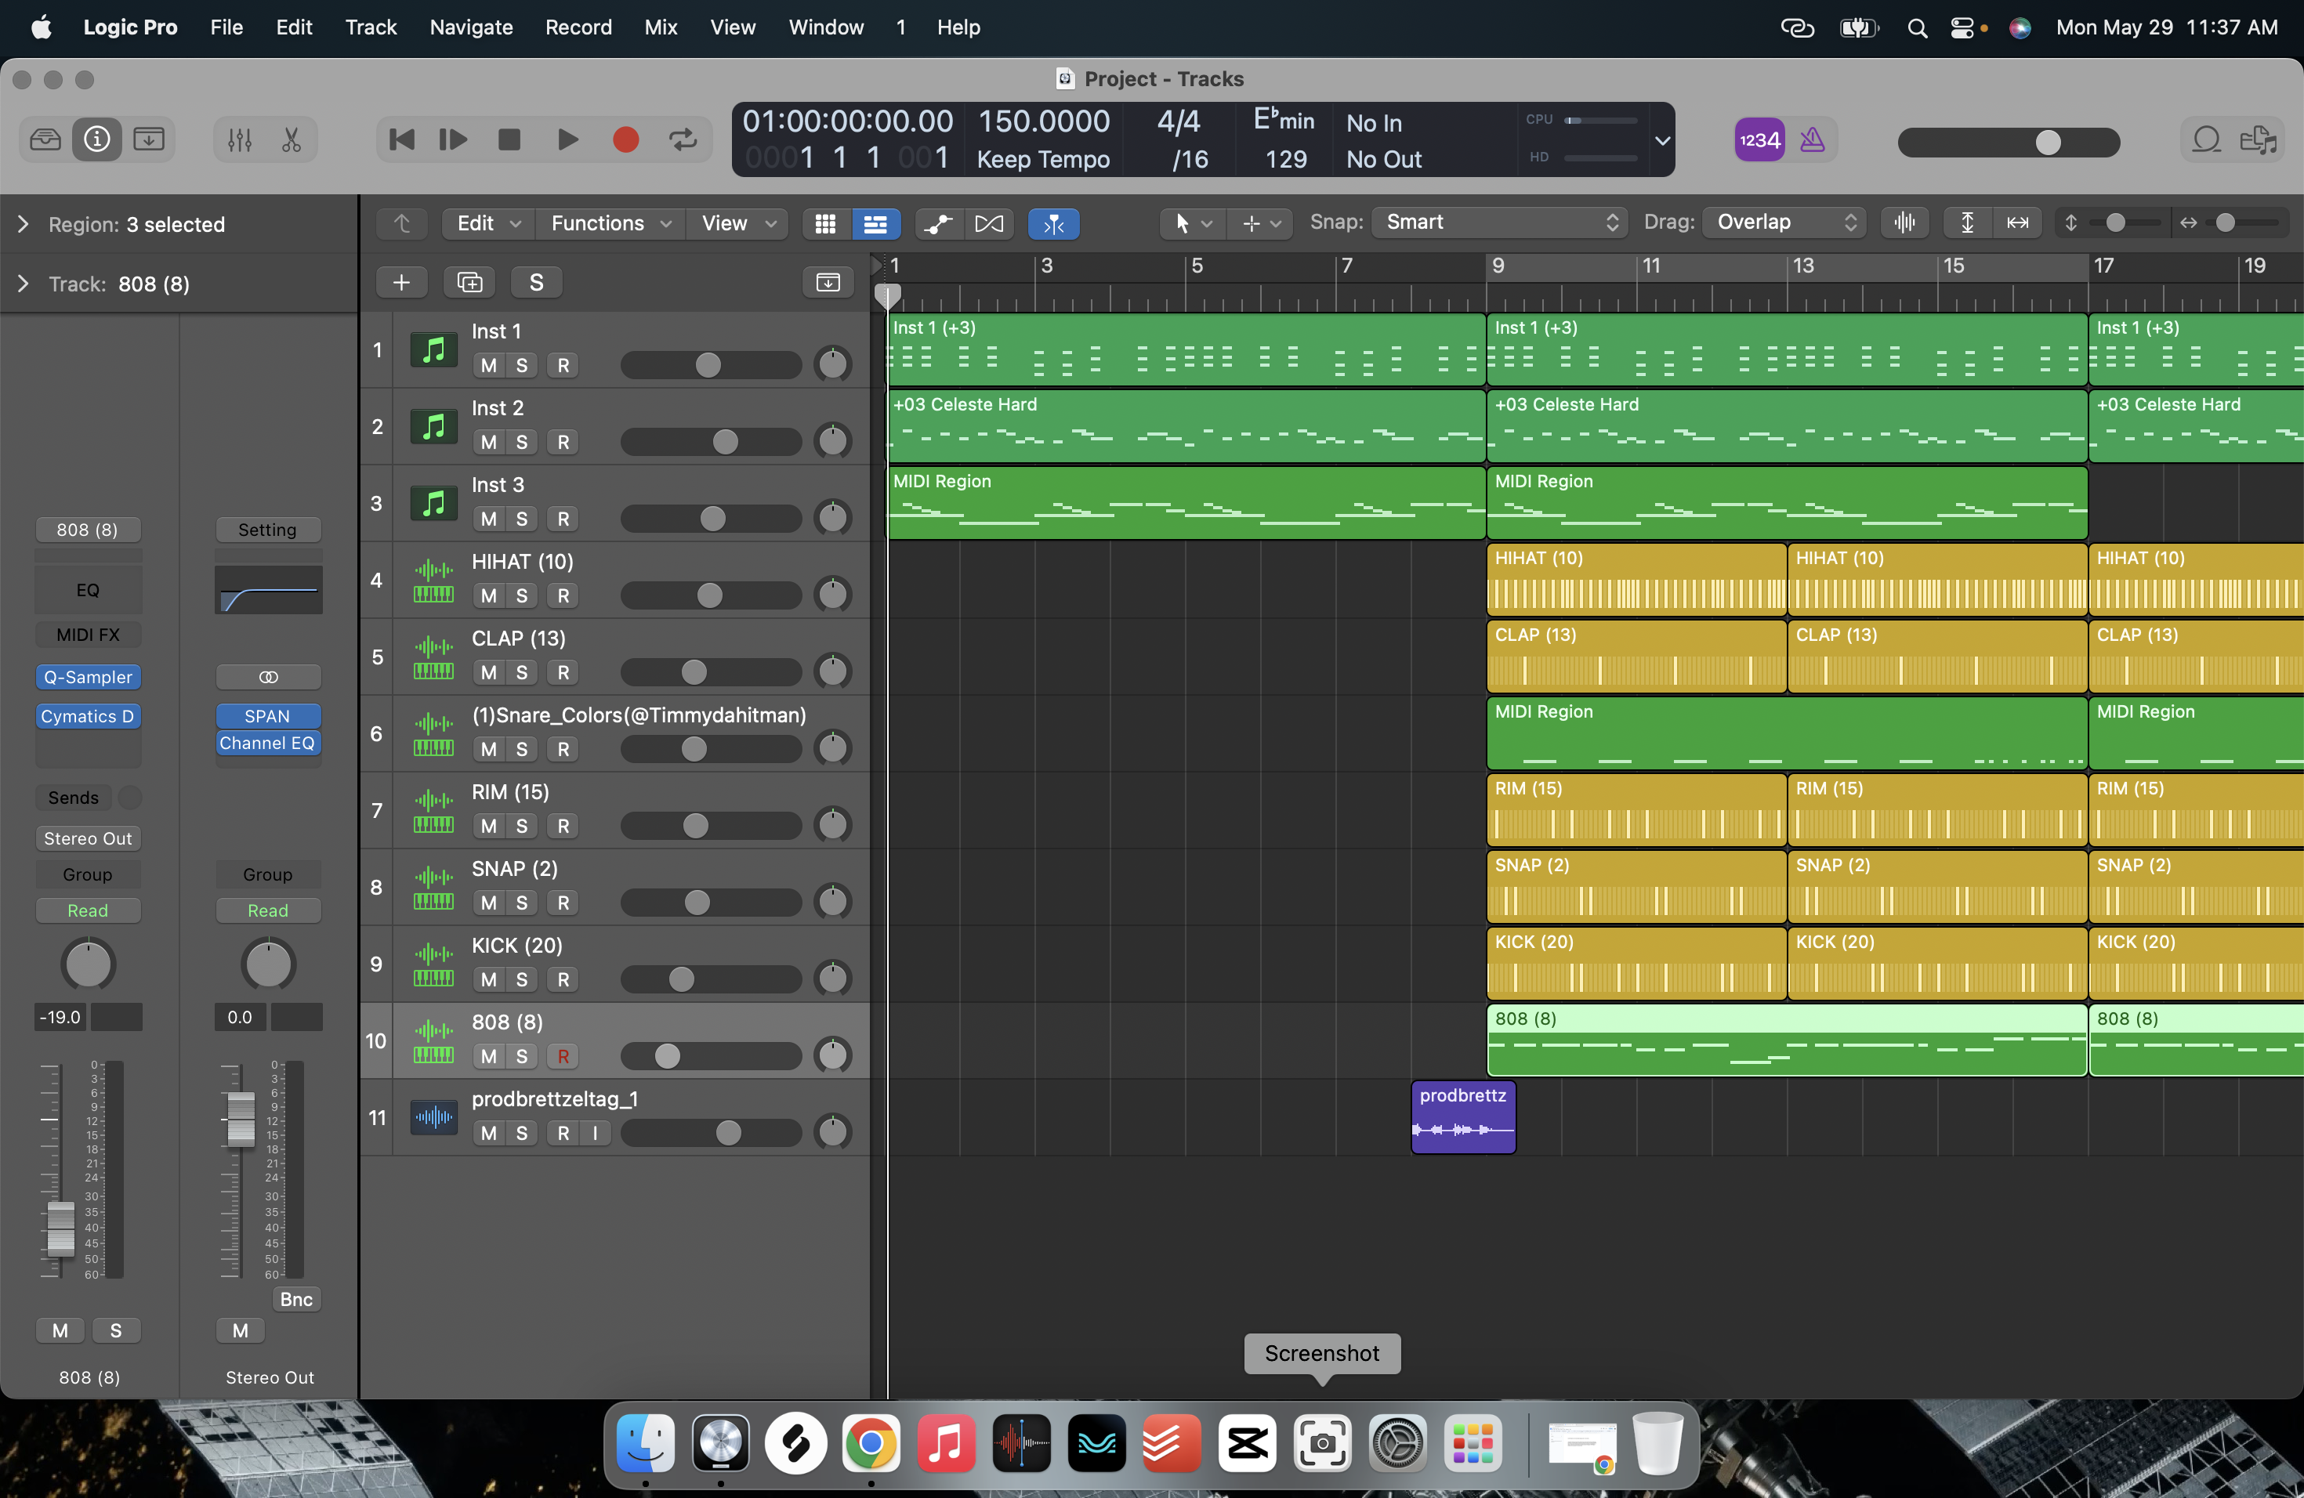Toggle the Cycle loop button
The width and height of the screenshot is (2304, 1498).
coord(683,140)
